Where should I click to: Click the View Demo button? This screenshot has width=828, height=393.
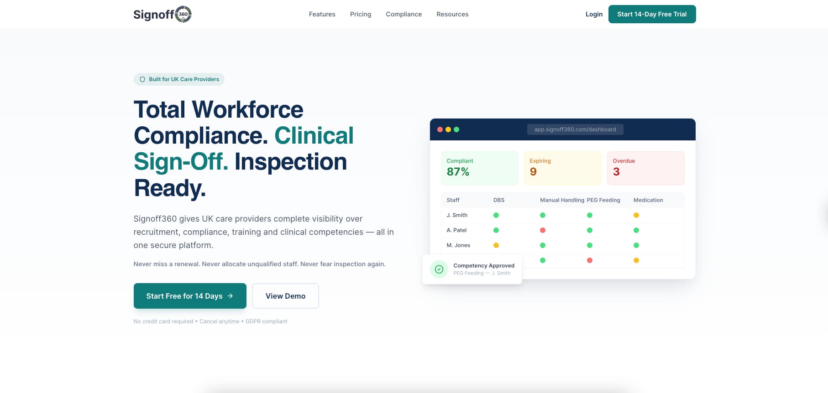tap(285, 296)
